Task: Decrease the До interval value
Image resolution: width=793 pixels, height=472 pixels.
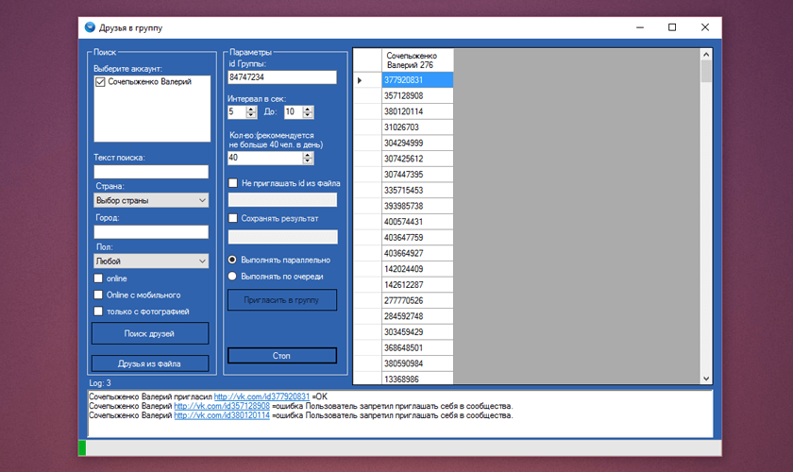Action: click(x=308, y=115)
